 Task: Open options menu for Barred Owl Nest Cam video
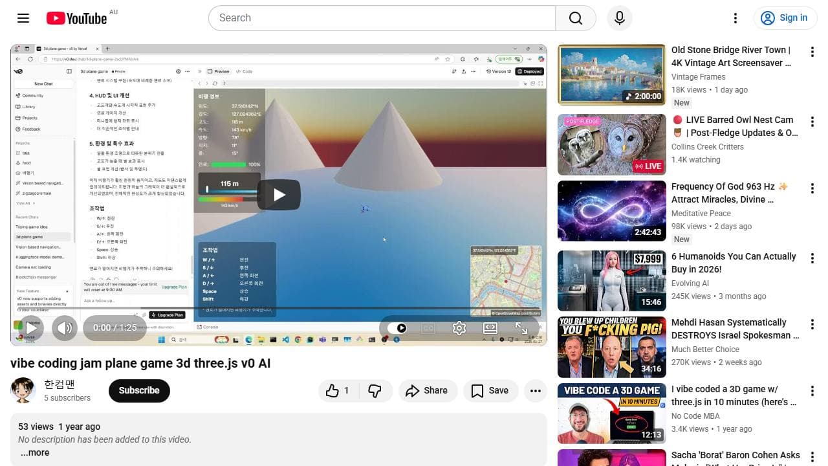coord(812,121)
